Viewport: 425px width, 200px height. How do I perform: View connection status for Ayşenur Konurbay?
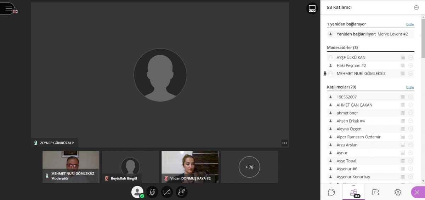pyautogui.click(x=403, y=177)
